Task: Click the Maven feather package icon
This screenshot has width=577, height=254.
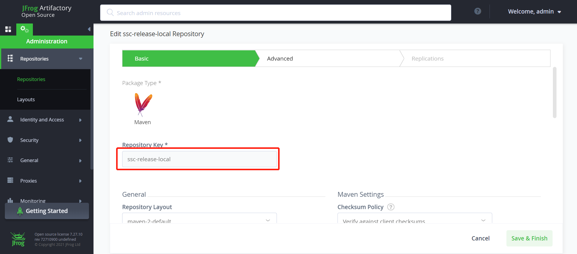Action: tap(143, 105)
